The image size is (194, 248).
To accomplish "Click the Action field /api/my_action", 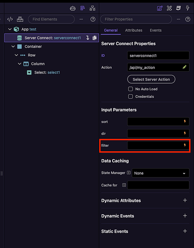I will pyautogui.click(x=158, y=67).
